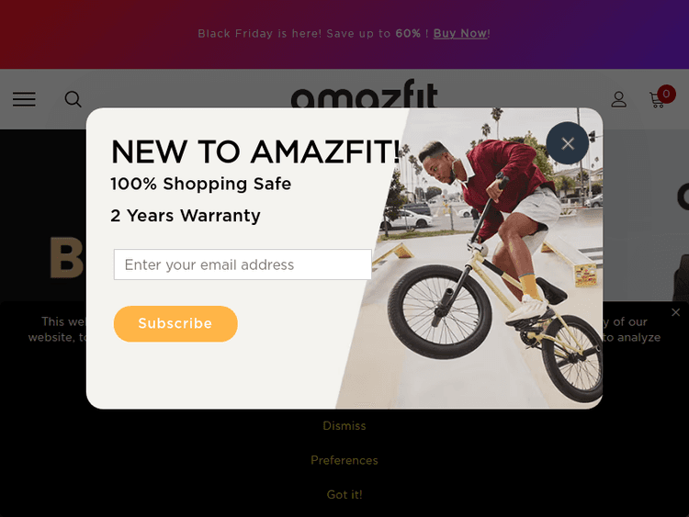The height and width of the screenshot is (517, 689).
Task: Select Dismiss in the cookie banner
Action: tap(344, 426)
